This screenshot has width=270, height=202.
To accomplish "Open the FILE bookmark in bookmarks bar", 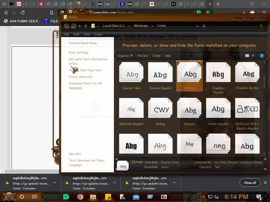I will click(51, 21).
